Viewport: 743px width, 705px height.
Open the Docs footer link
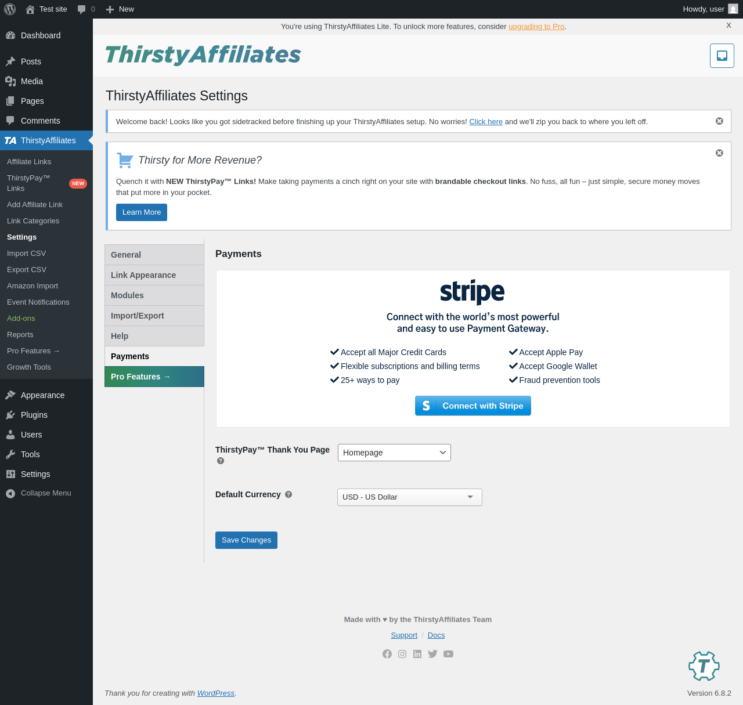(436, 635)
